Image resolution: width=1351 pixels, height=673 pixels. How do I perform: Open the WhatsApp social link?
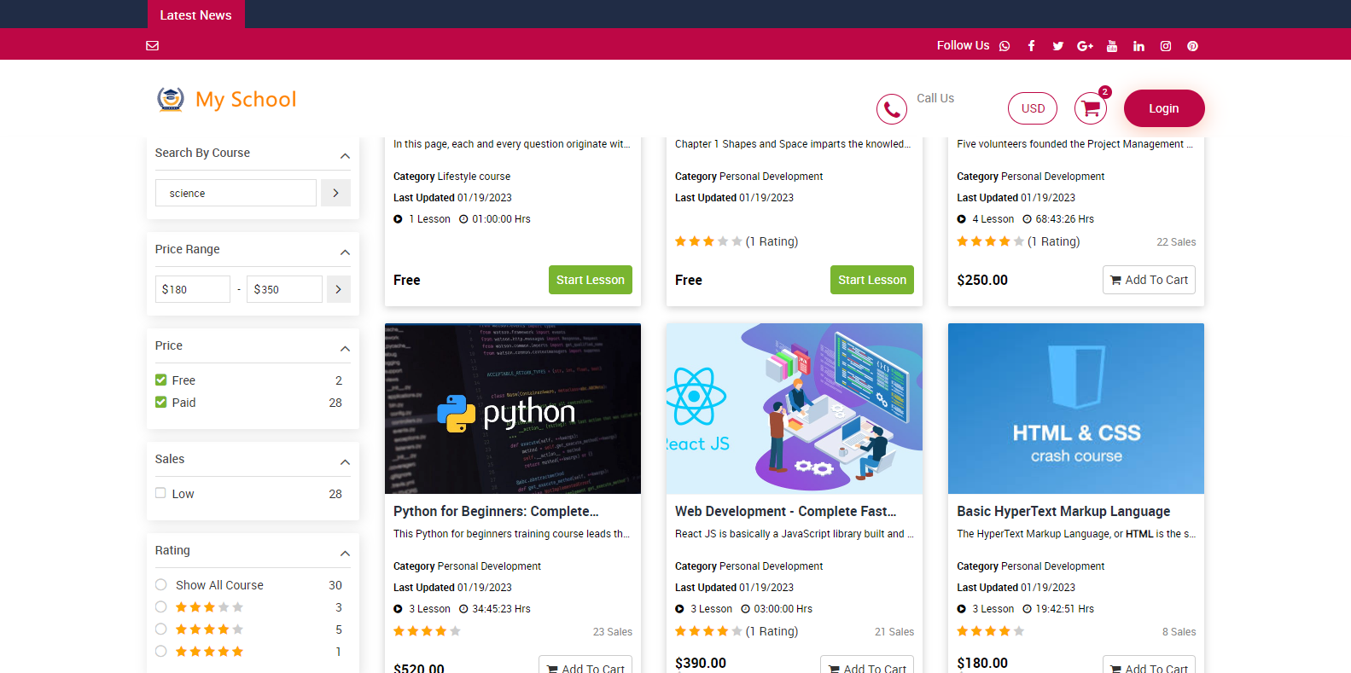click(x=1005, y=46)
